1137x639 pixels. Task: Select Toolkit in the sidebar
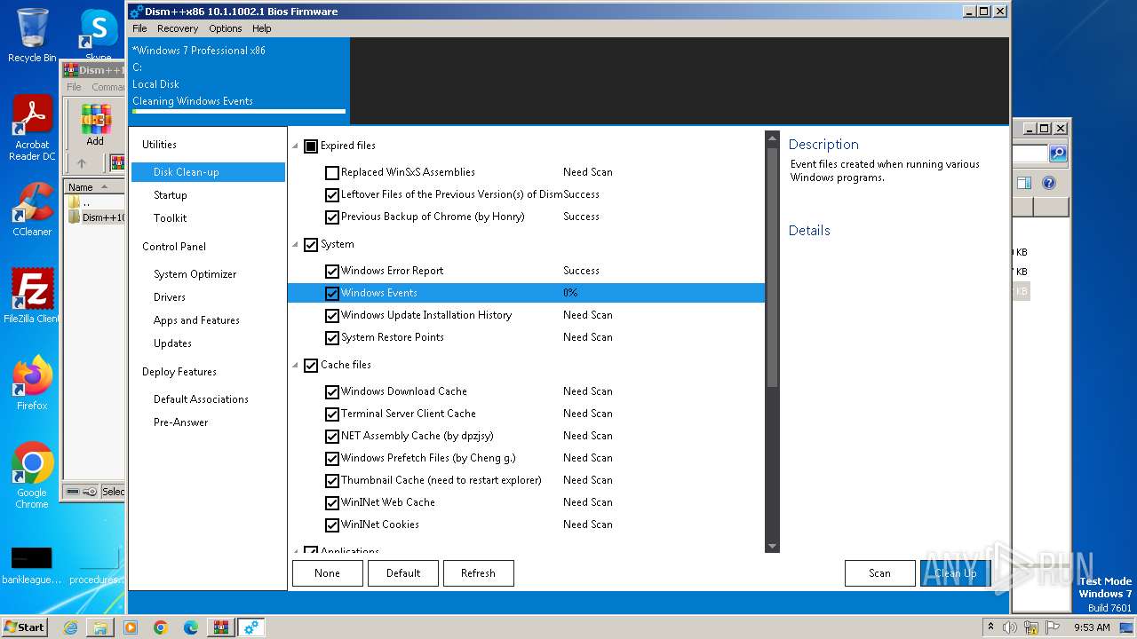click(x=171, y=218)
